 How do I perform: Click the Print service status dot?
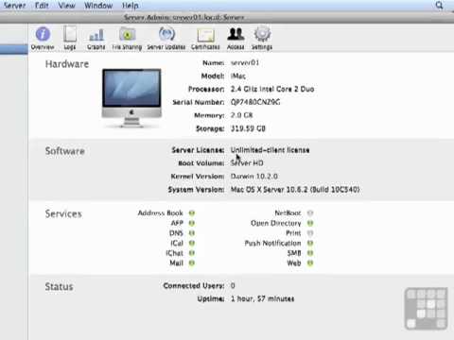[310, 233]
